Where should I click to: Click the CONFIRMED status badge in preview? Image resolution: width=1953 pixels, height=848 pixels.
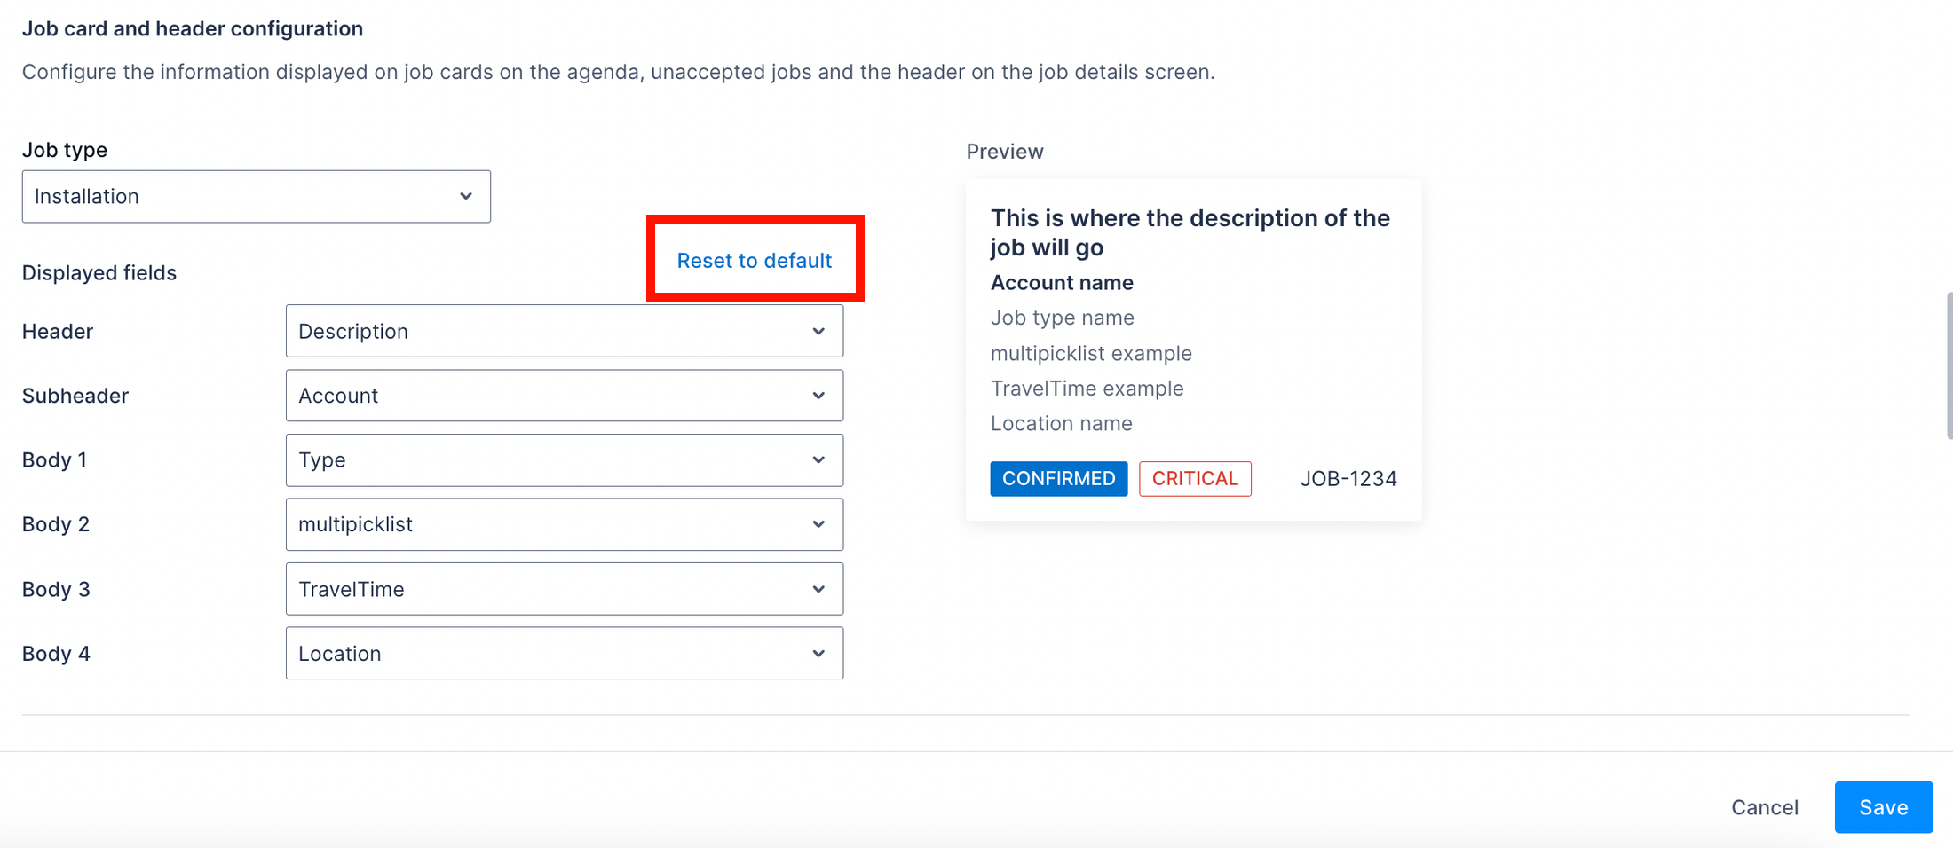[1059, 479]
